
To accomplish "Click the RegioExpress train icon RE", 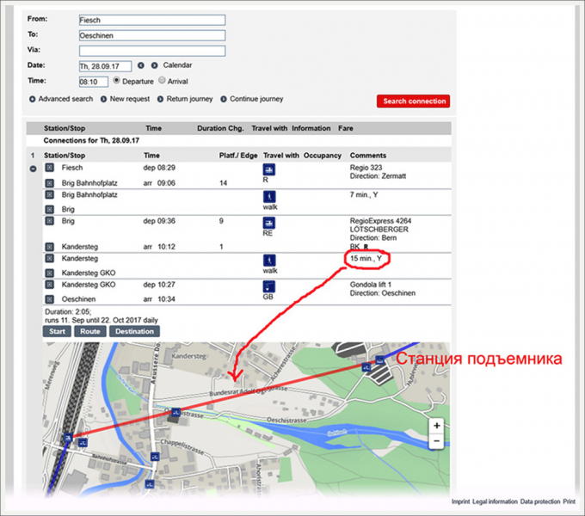I will [x=269, y=223].
